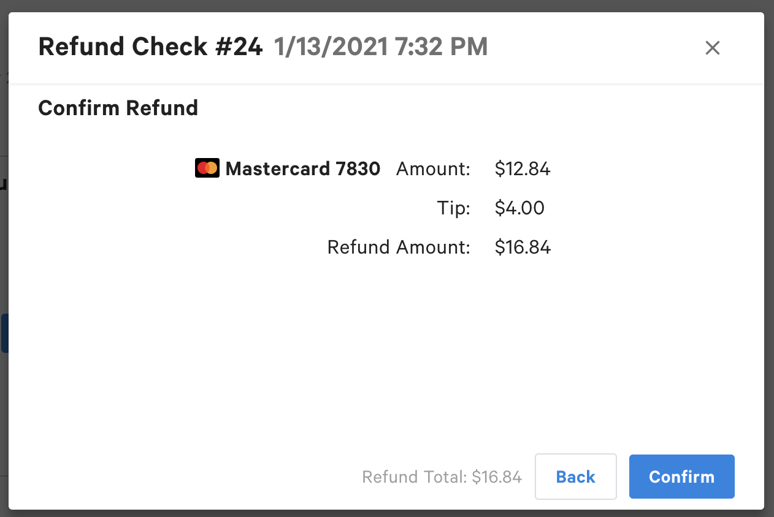The width and height of the screenshot is (774, 517).
Task: Select the Tip amount of $4.00
Action: pos(519,208)
